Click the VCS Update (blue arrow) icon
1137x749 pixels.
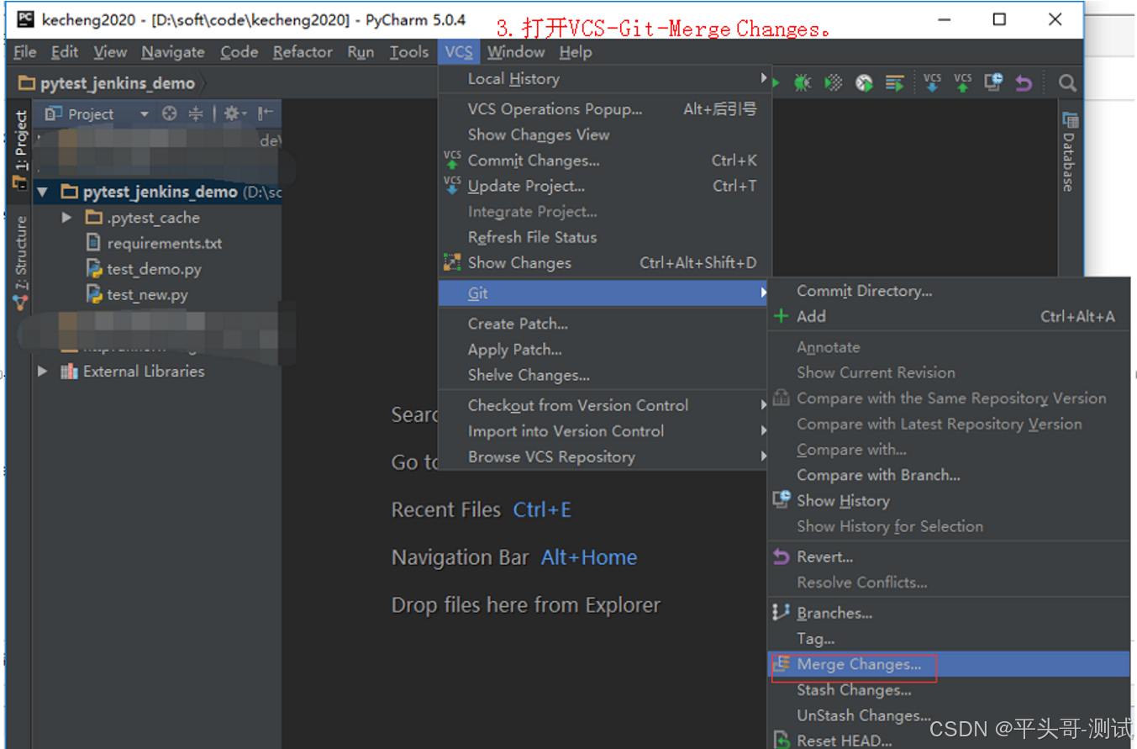coord(933,82)
